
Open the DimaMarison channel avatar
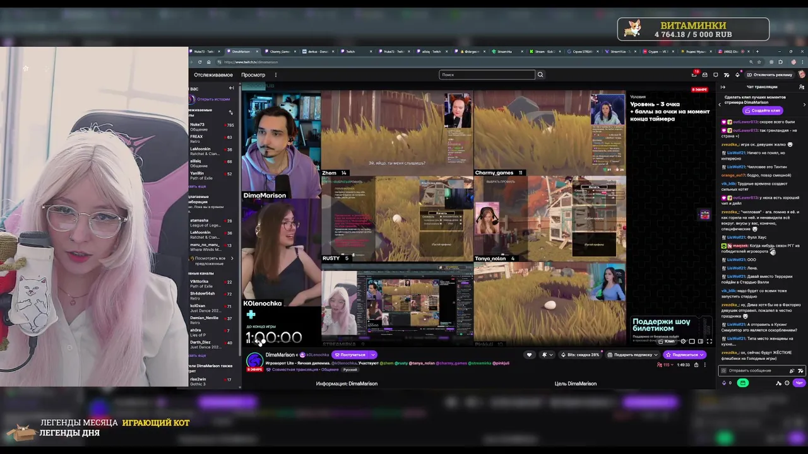pyautogui.click(x=255, y=360)
